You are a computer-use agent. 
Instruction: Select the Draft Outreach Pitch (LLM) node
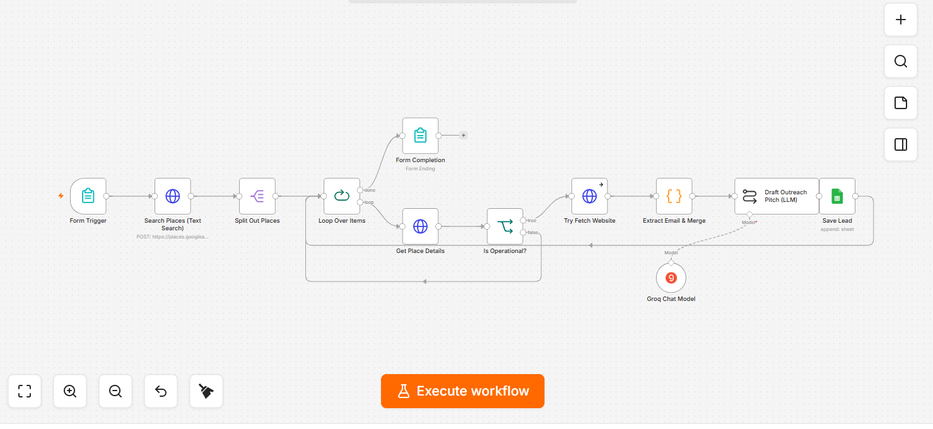(777, 196)
